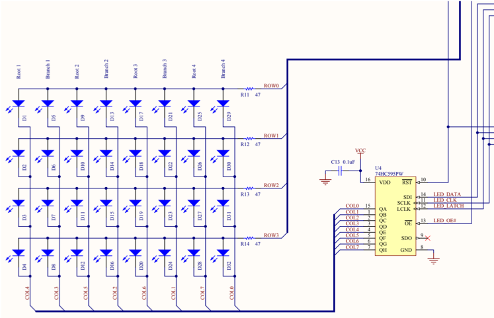Image resolution: width=494 pixels, height=318 pixels.
Task: Select the VCC power port symbol
Action: (360, 152)
